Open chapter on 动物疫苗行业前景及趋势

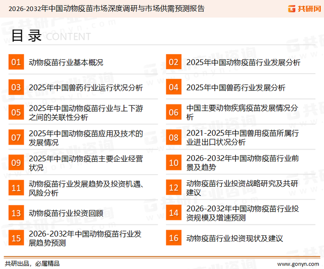coord(243,163)
